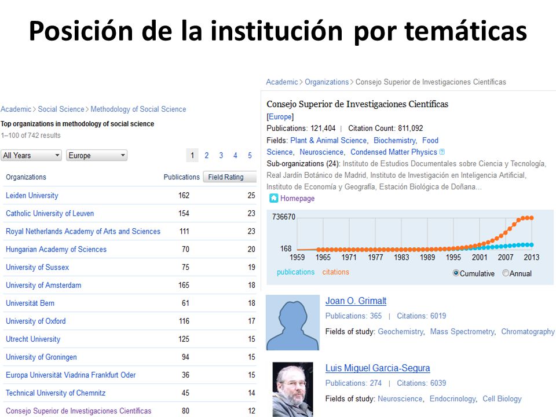This screenshot has width=556, height=417.
Task: Click last blue publications point at 2013
Action: [x=532, y=244]
